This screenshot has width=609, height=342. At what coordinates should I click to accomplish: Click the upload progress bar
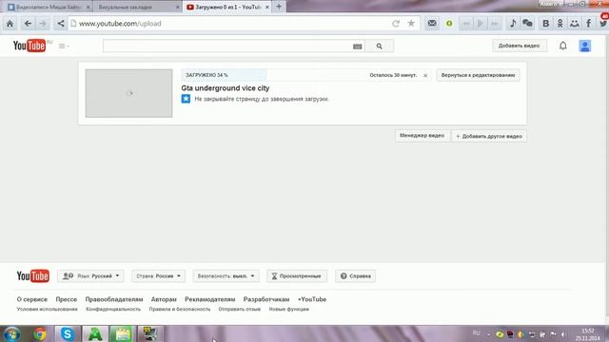tap(305, 75)
